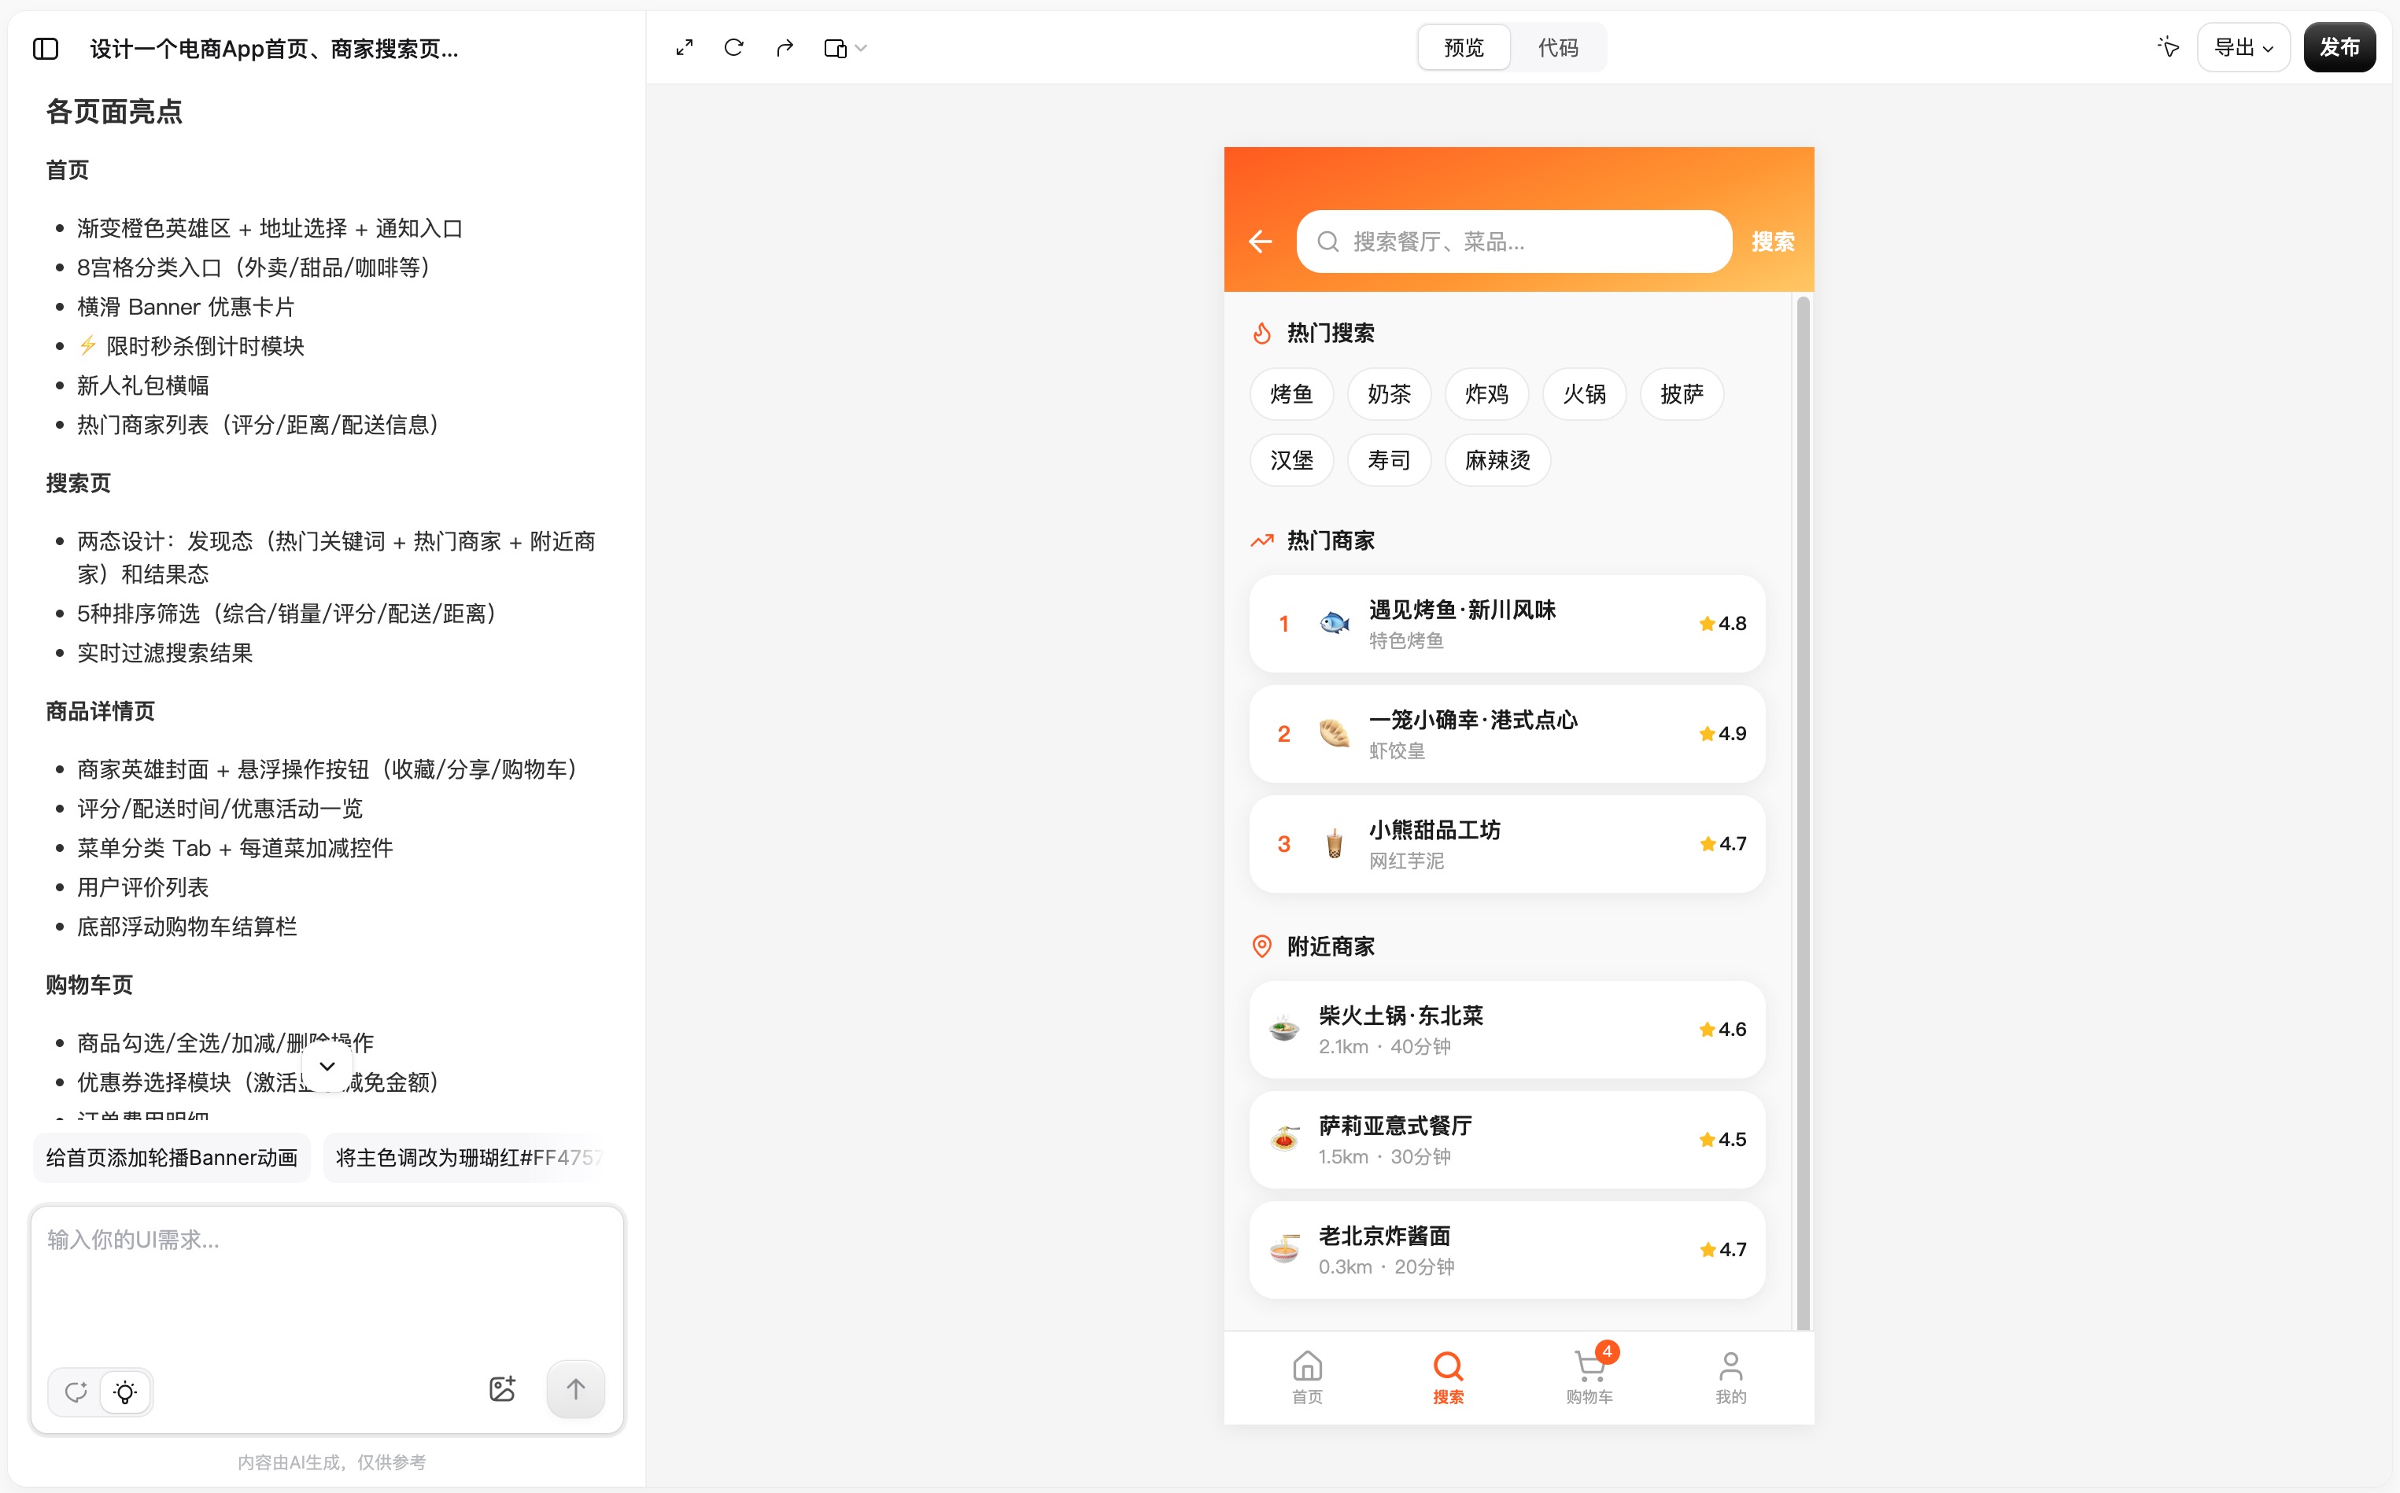Select the 麻辣烫 hot search tag
Screen dimensions: 2400x1493
point(1497,460)
